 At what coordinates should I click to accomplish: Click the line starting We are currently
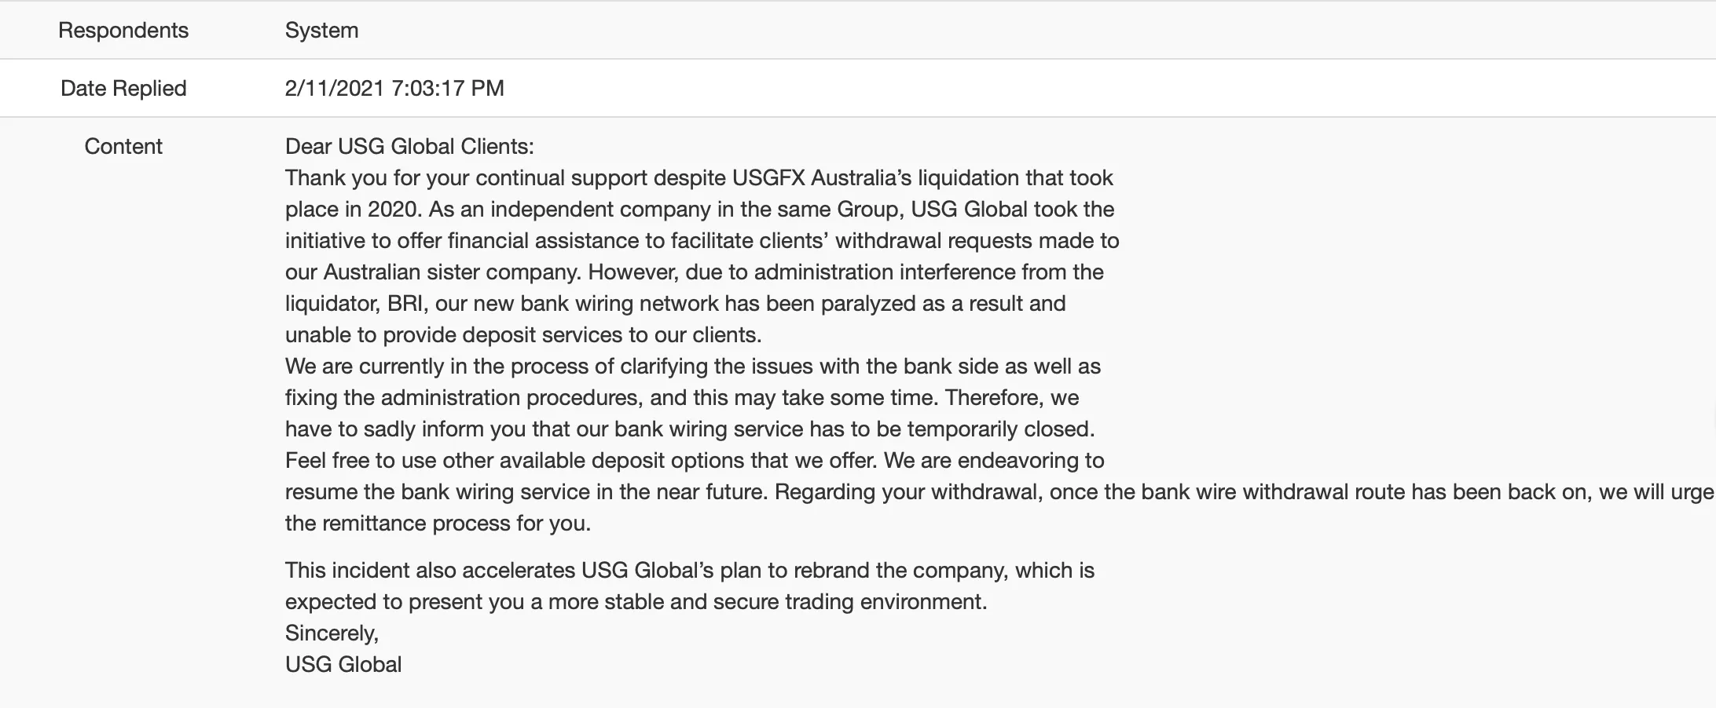693,366
